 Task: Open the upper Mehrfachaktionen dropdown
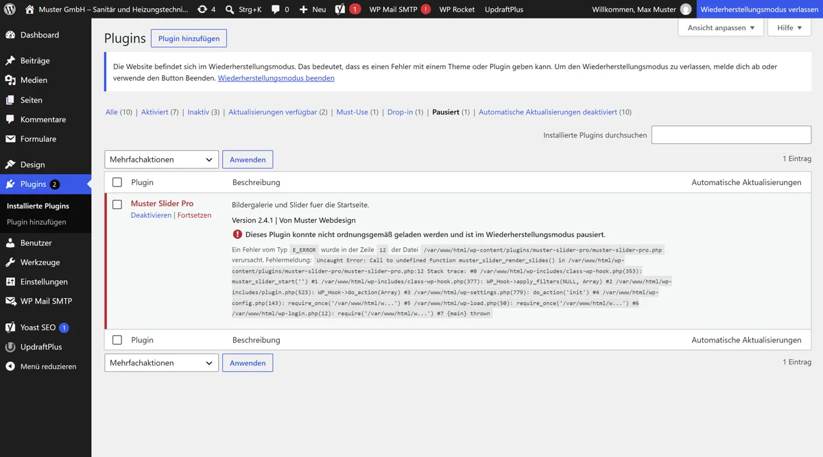coord(161,160)
